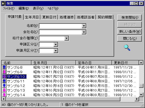Select the サンプル11 row name
The width and height of the screenshot is (145, 108).
click(x=16, y=81)
